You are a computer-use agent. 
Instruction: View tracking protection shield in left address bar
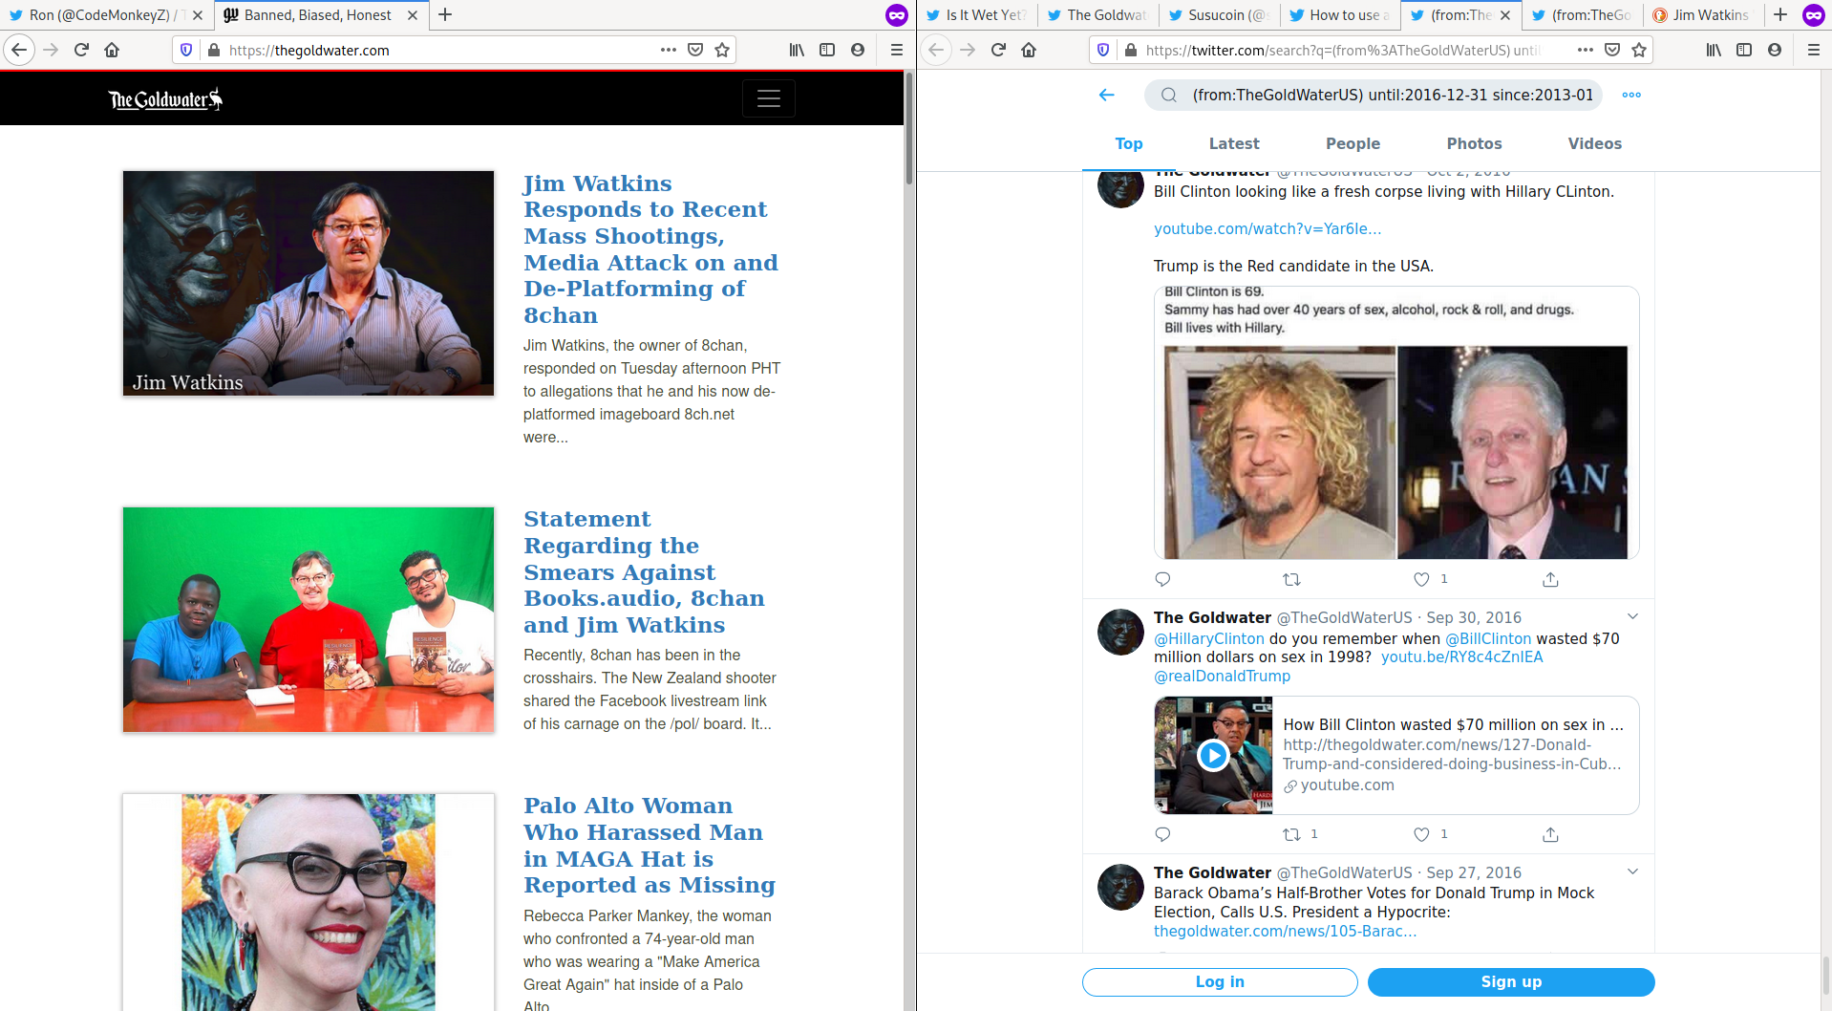[186, 50]
